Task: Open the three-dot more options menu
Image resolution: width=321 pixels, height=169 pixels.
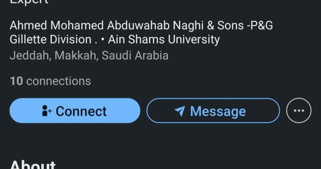Action: (x=299, y=111)
